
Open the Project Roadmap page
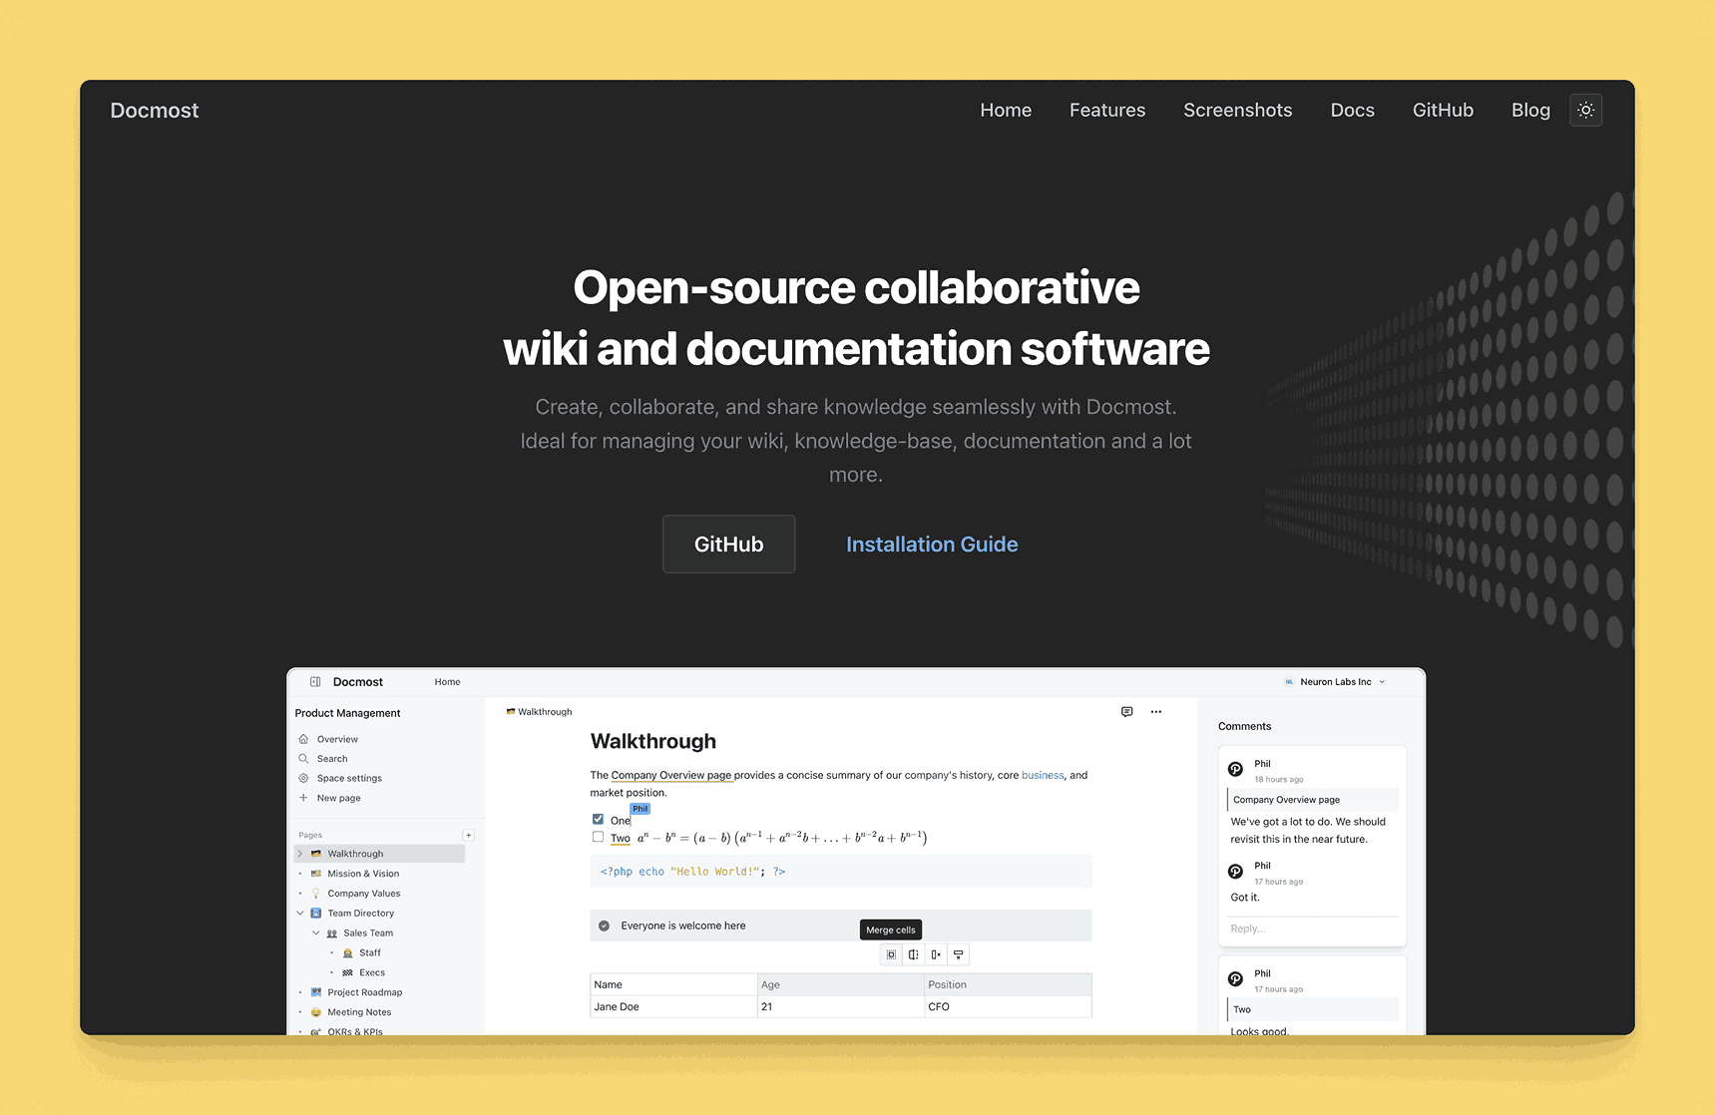(365, 992)
